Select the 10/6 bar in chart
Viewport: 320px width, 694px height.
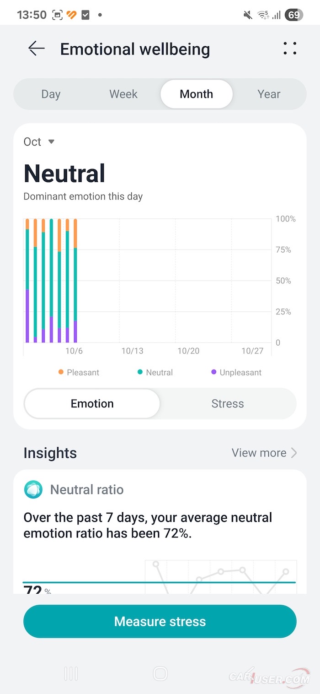pyautogui.click(x=75, y=281)
